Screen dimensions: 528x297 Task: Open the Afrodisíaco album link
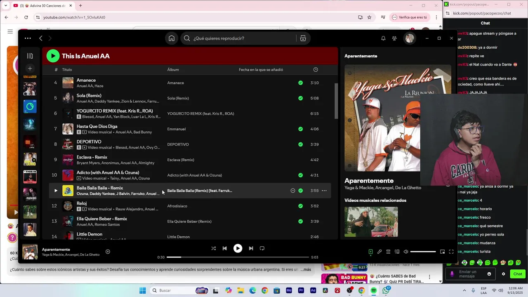[177, 206]
